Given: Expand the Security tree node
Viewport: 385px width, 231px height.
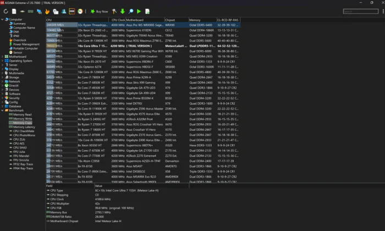Looking at the screenshot, I should coord(2,98).
